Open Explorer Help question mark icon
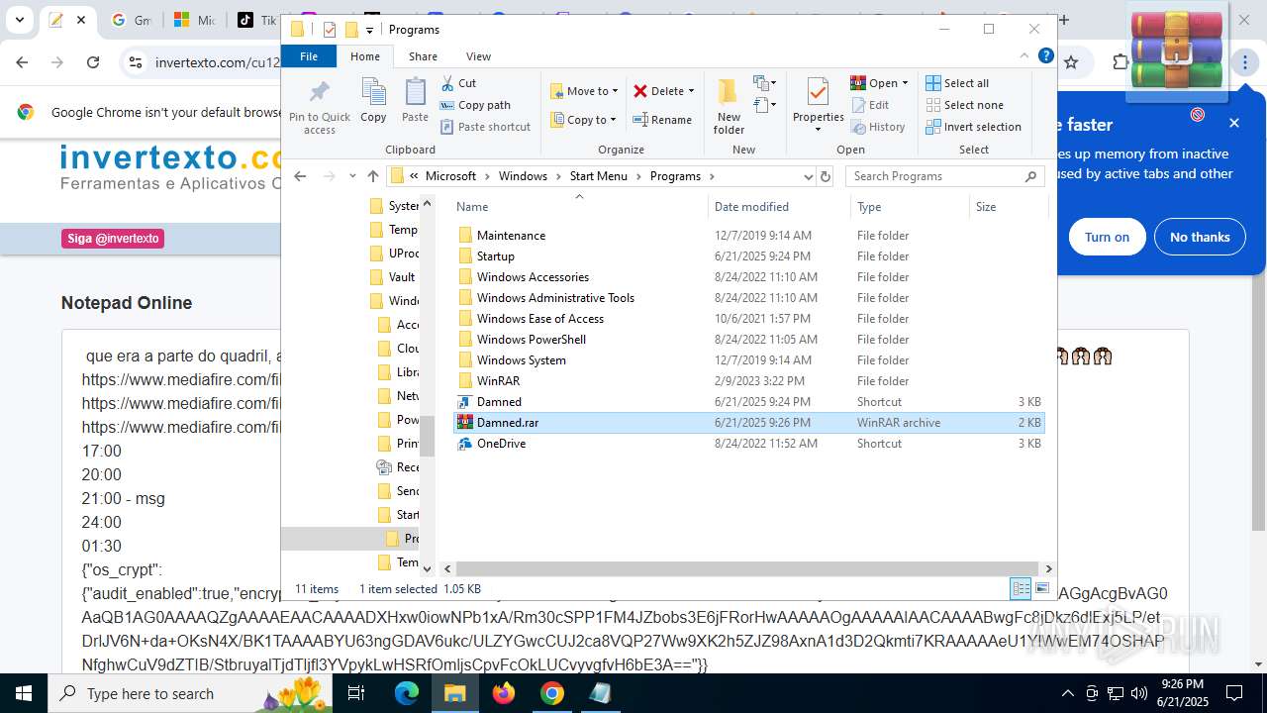1267x713 pixels. pos(1045,56)
